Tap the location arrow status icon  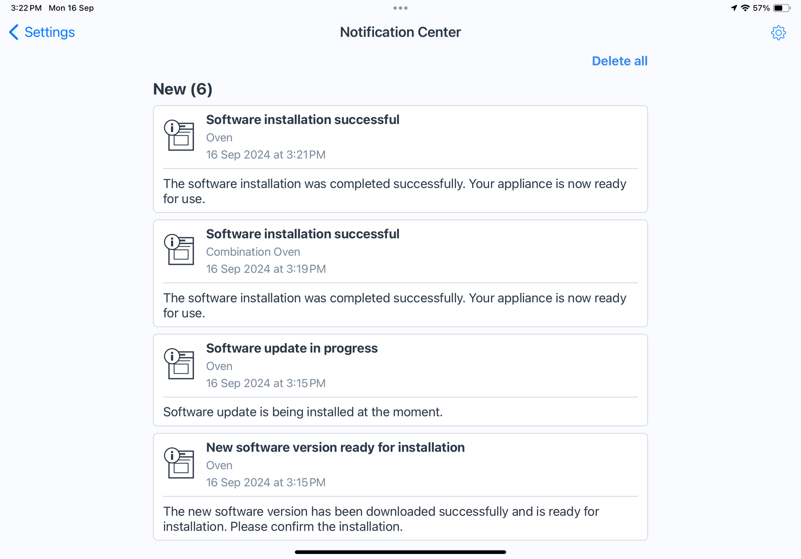734,8
